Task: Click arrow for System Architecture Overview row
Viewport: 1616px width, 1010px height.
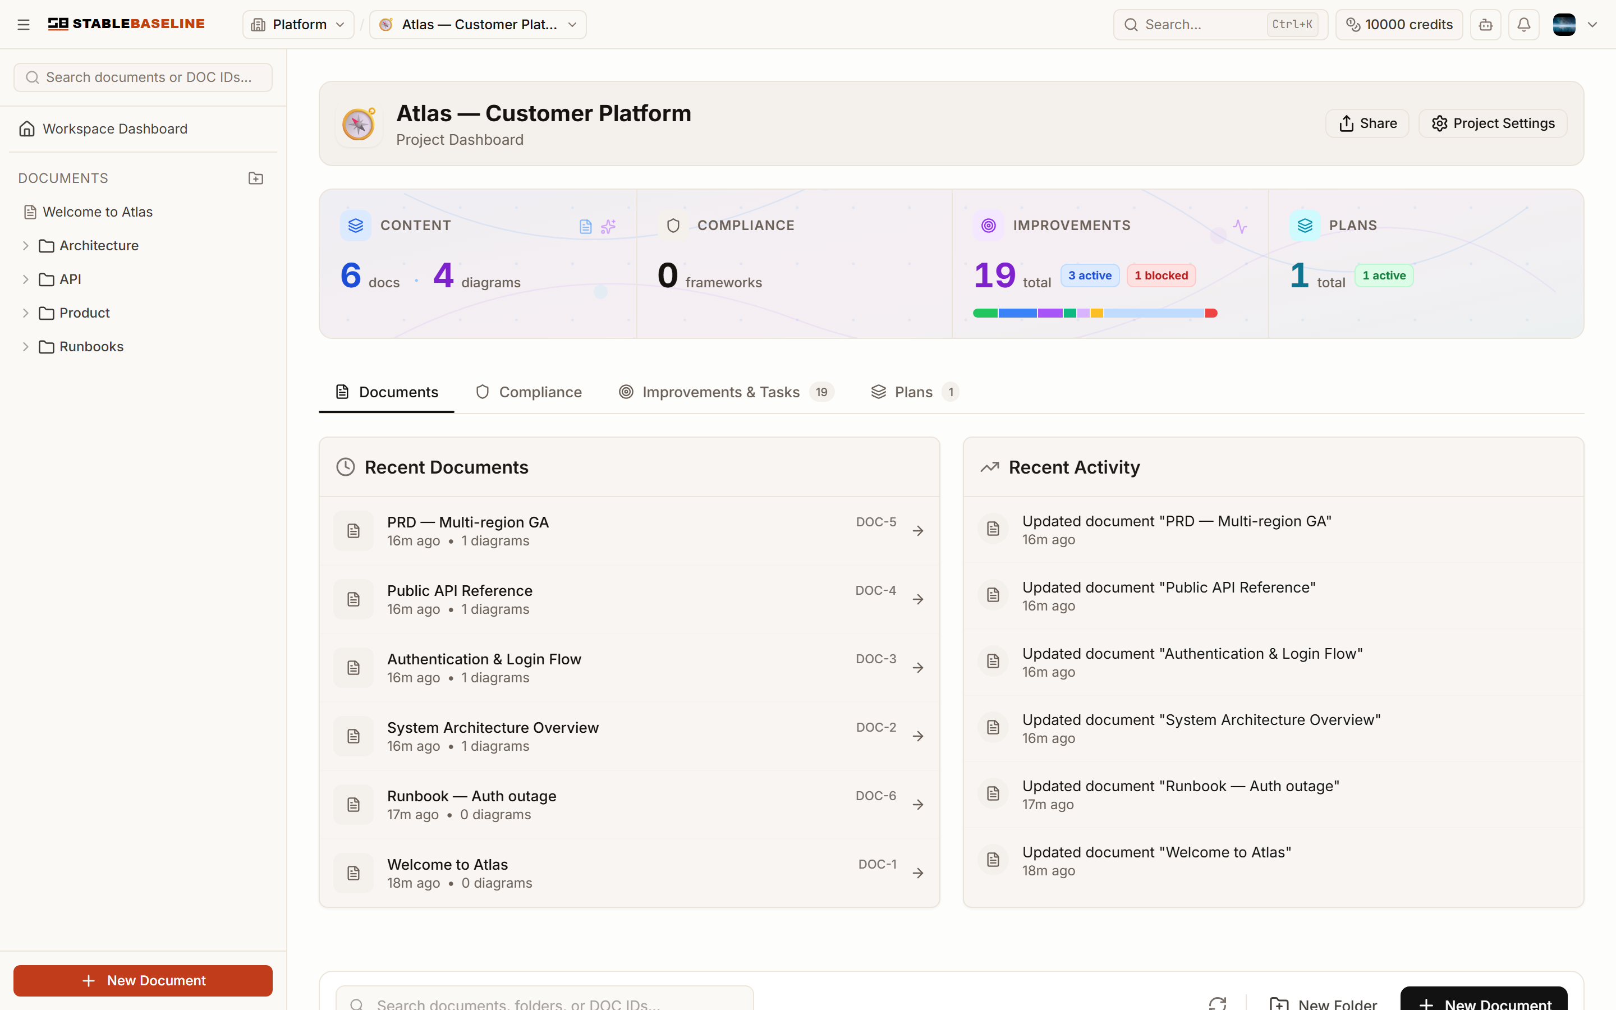Action: (x=918, y=736)
